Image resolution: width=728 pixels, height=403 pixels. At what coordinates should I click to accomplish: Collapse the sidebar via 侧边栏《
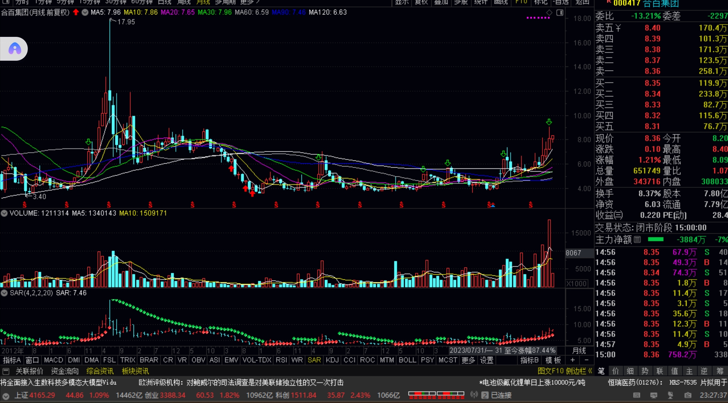click(x=579, y=371)
